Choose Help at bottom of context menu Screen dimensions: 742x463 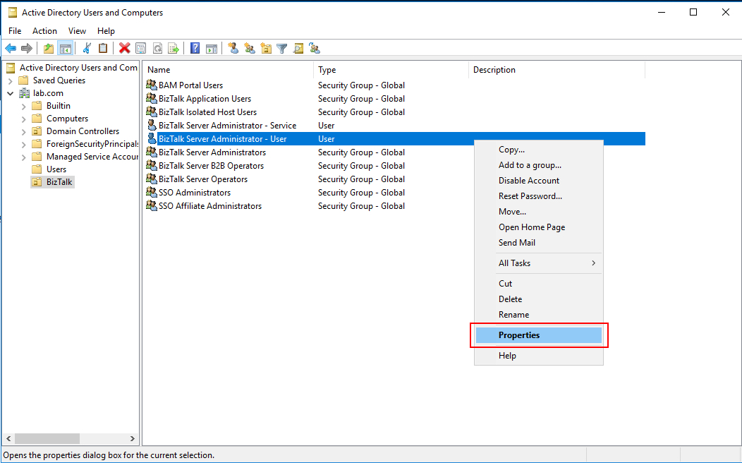(x=539, y=356)
